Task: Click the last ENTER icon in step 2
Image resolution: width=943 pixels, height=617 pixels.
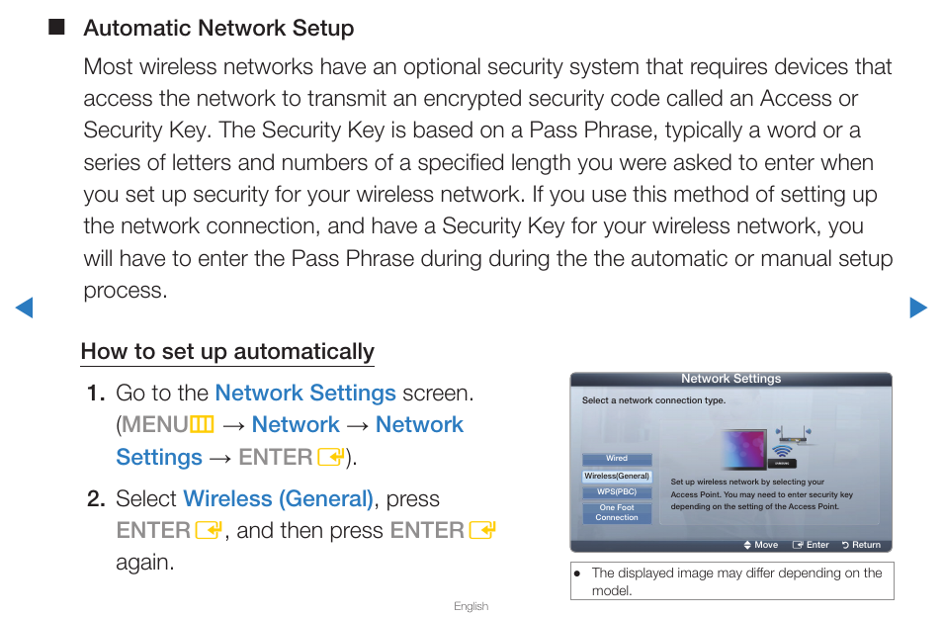Action: [x=482, y=530]
